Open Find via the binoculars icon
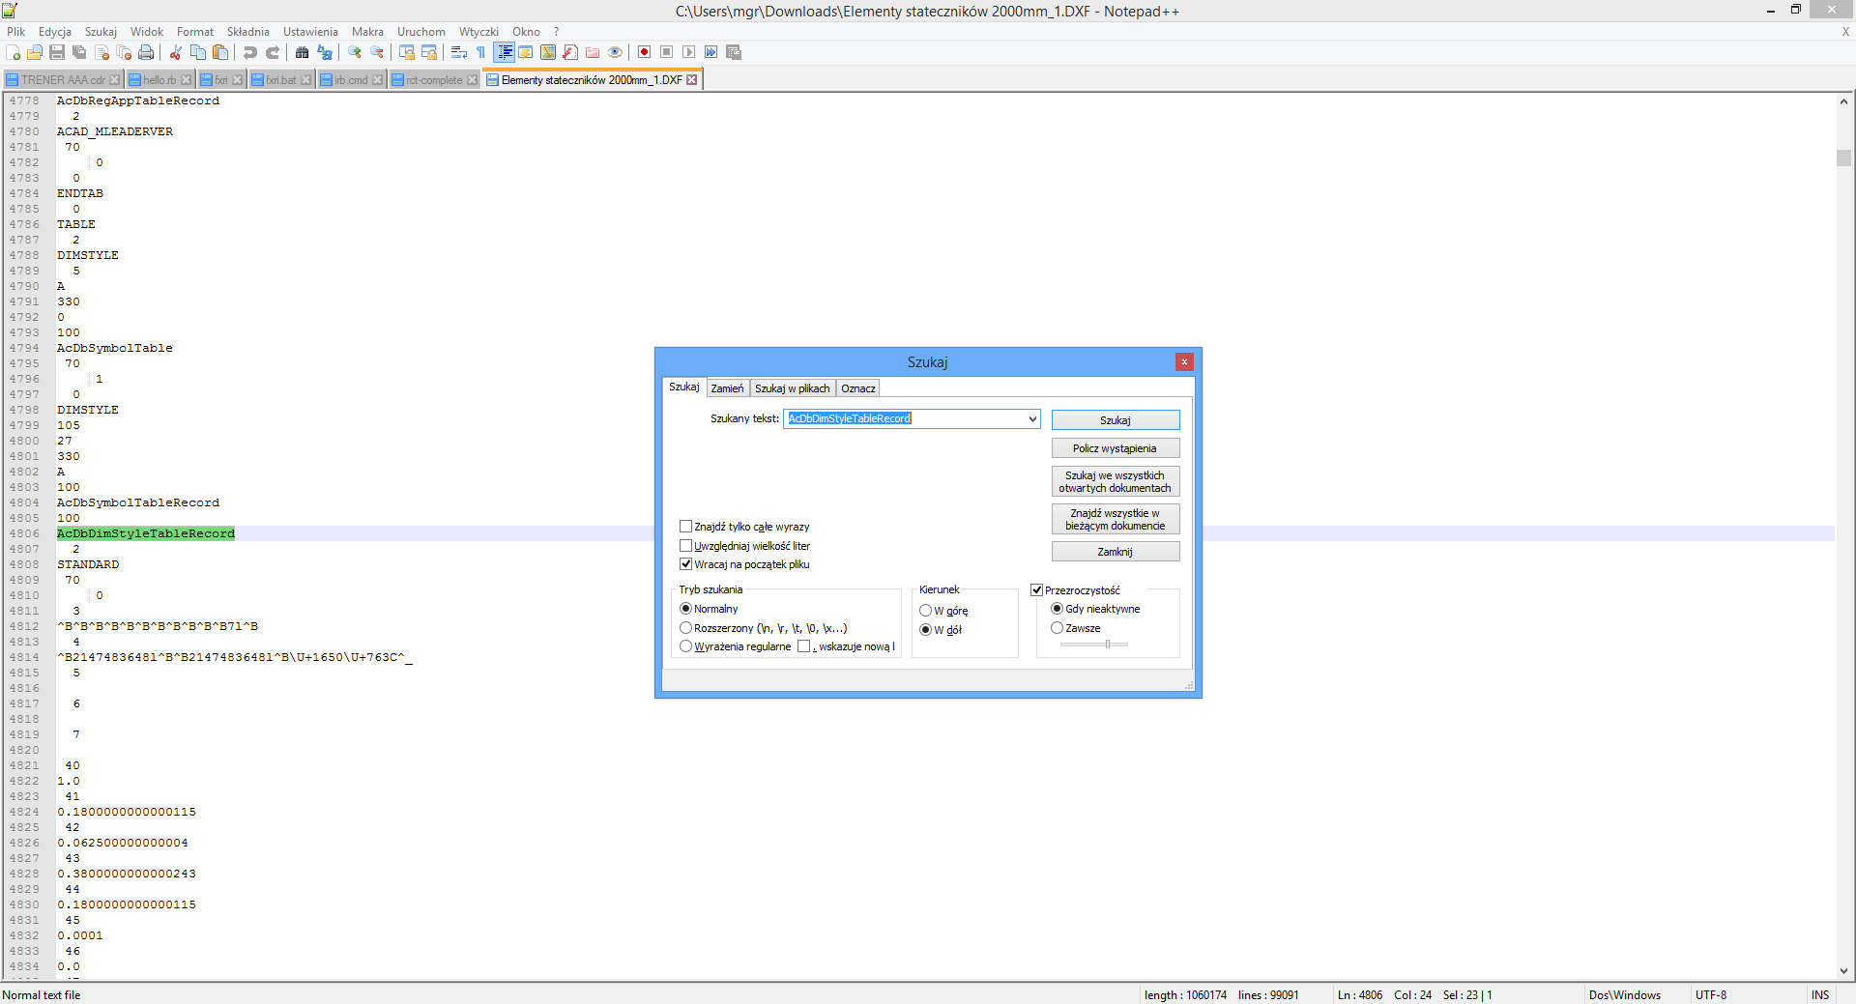This screenshot has width=1856, height=1004. (x=303, y=52)
